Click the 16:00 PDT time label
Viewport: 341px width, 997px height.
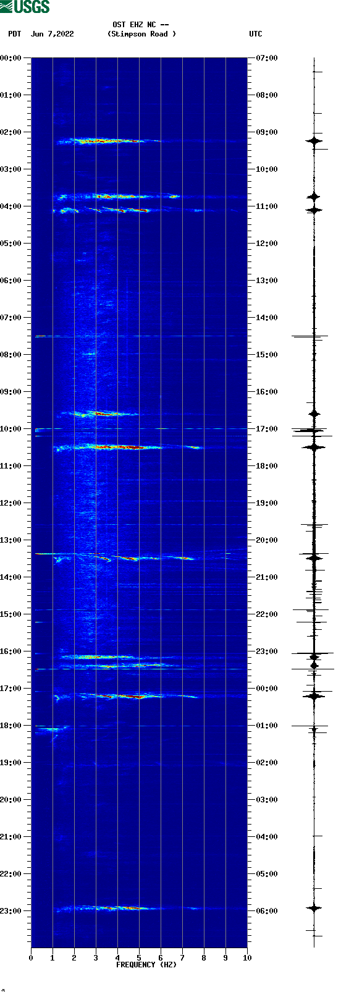coord(11,651)
